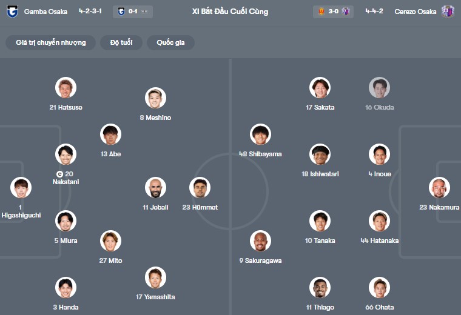Toggle the Quốc gia filter
This screenshot has height=315, width=461.
point(170,42)
